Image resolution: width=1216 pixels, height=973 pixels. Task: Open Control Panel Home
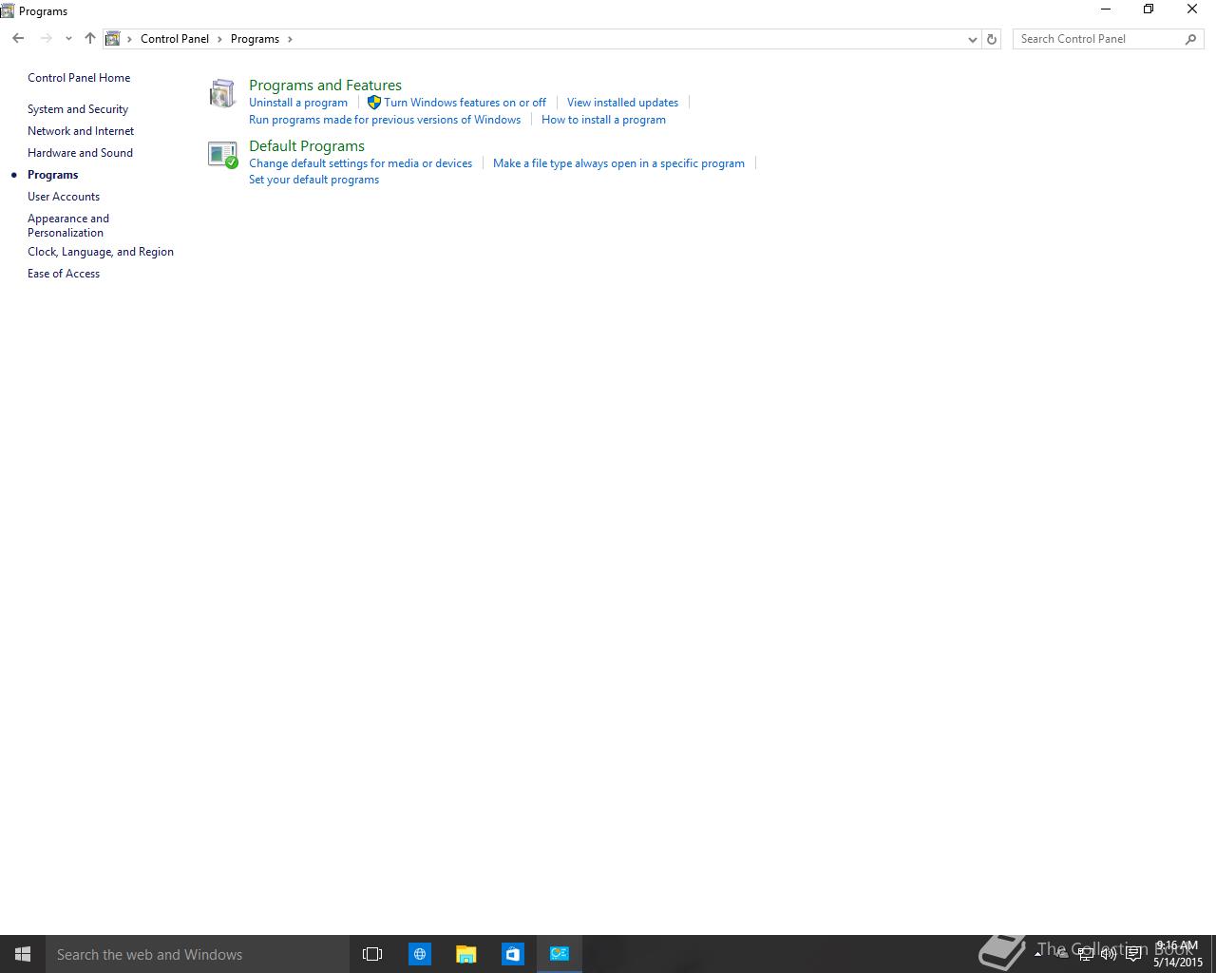pyautogui.click(x=79, y=78)
